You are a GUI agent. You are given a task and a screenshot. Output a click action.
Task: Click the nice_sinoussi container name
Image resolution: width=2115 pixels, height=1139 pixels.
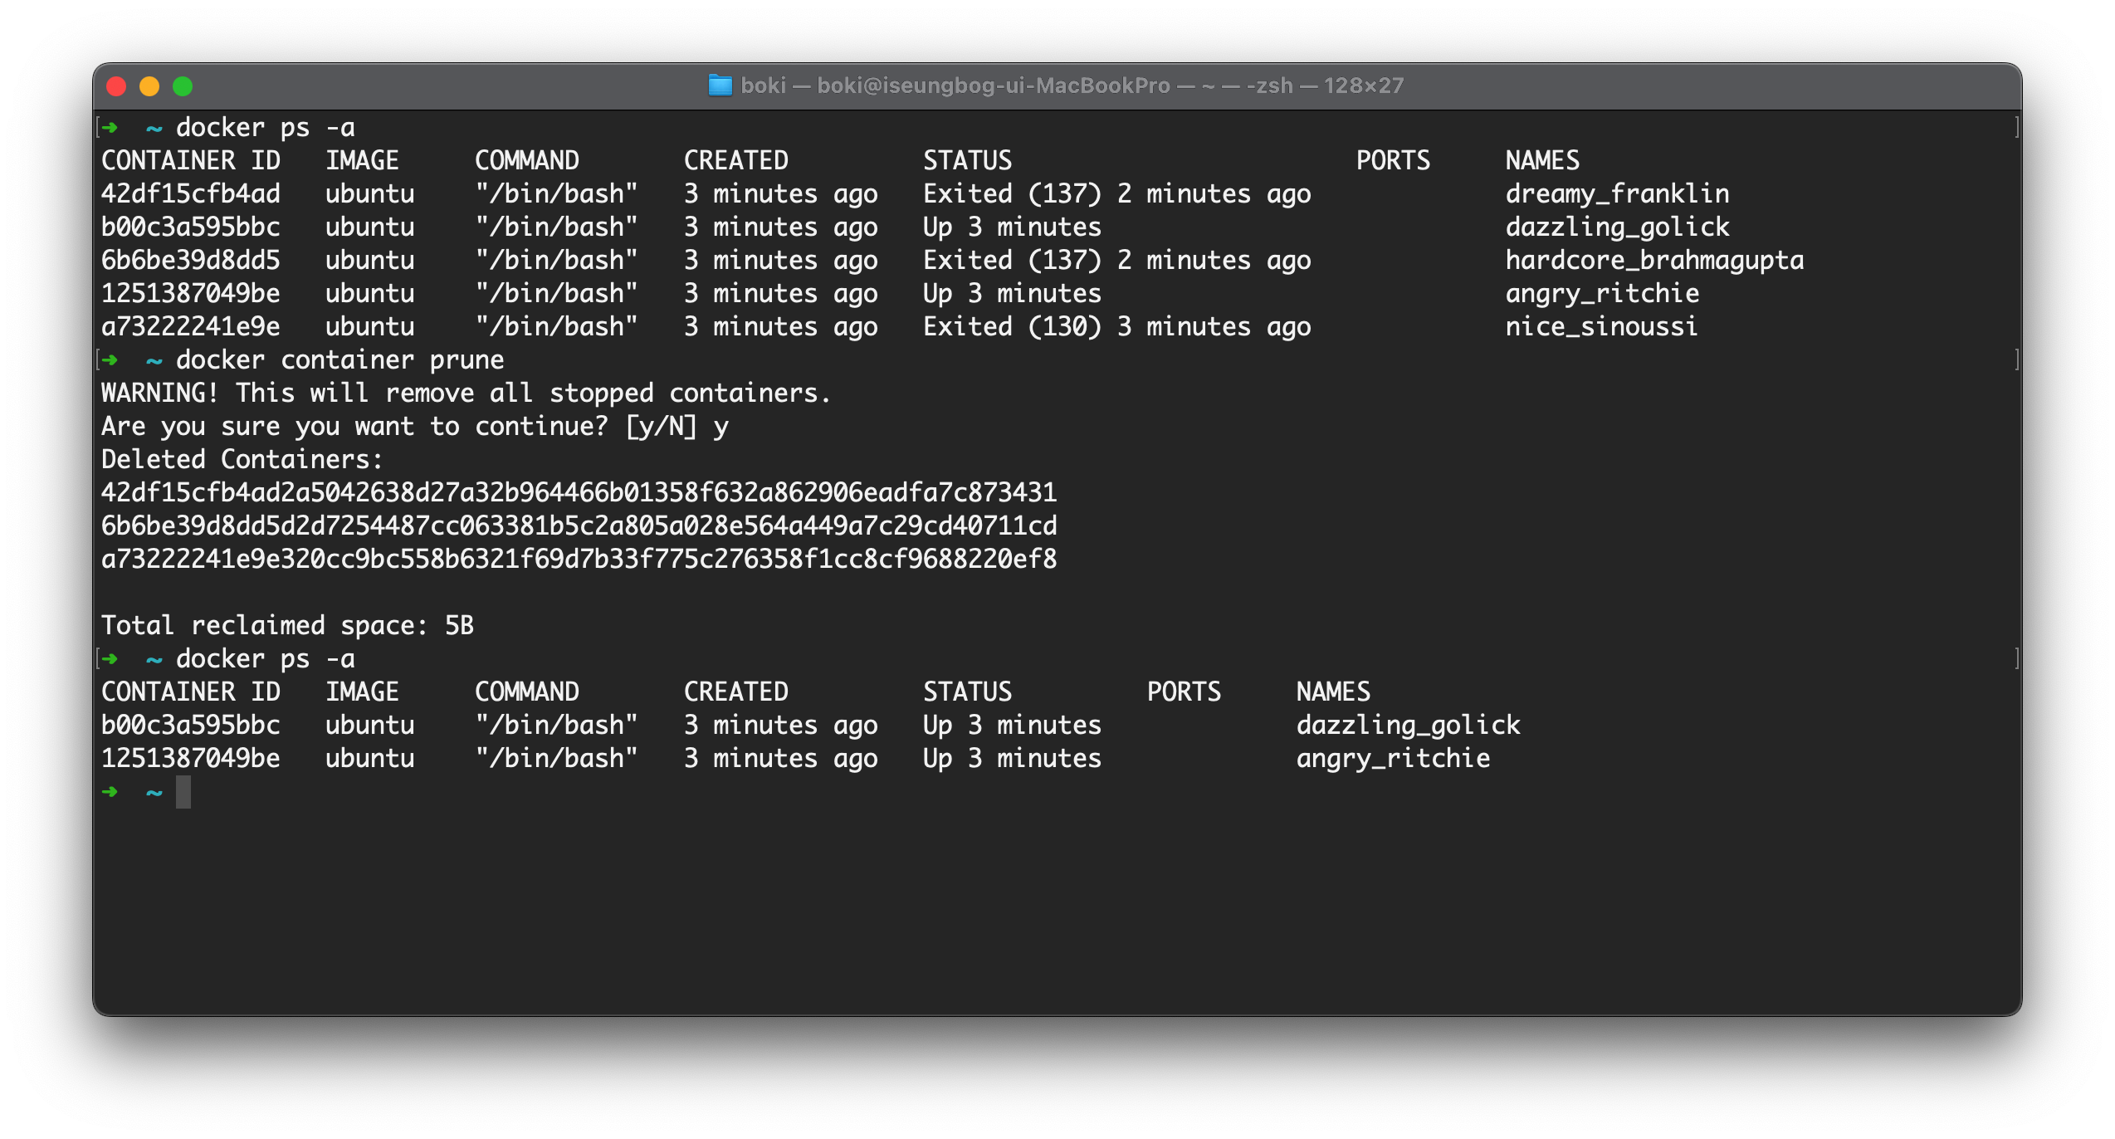pos(1601,327)
